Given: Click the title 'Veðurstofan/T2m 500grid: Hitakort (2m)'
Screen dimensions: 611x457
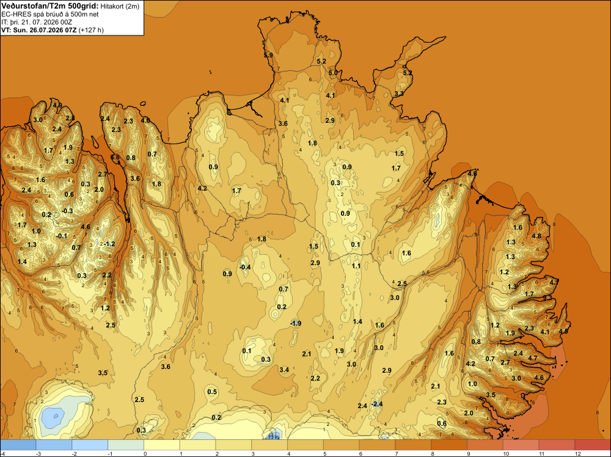Looking at the screenshot, I should pos(70,5).
